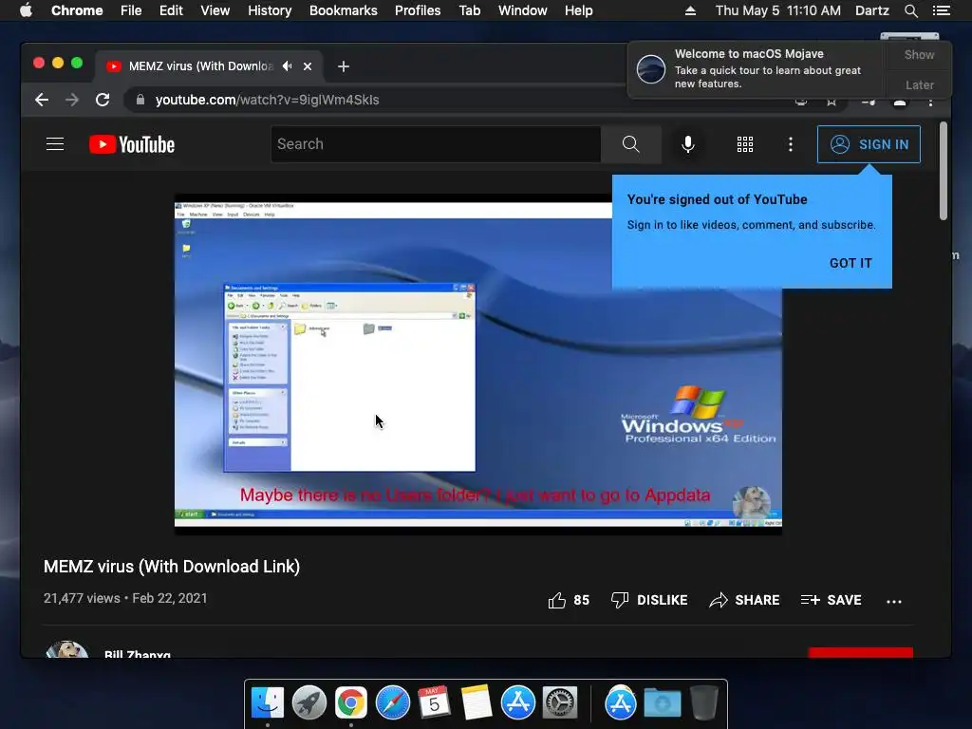Viewport: 972px width, 729px height.
Task: Open Launchpad from the Dock
Action: (309, 703)
